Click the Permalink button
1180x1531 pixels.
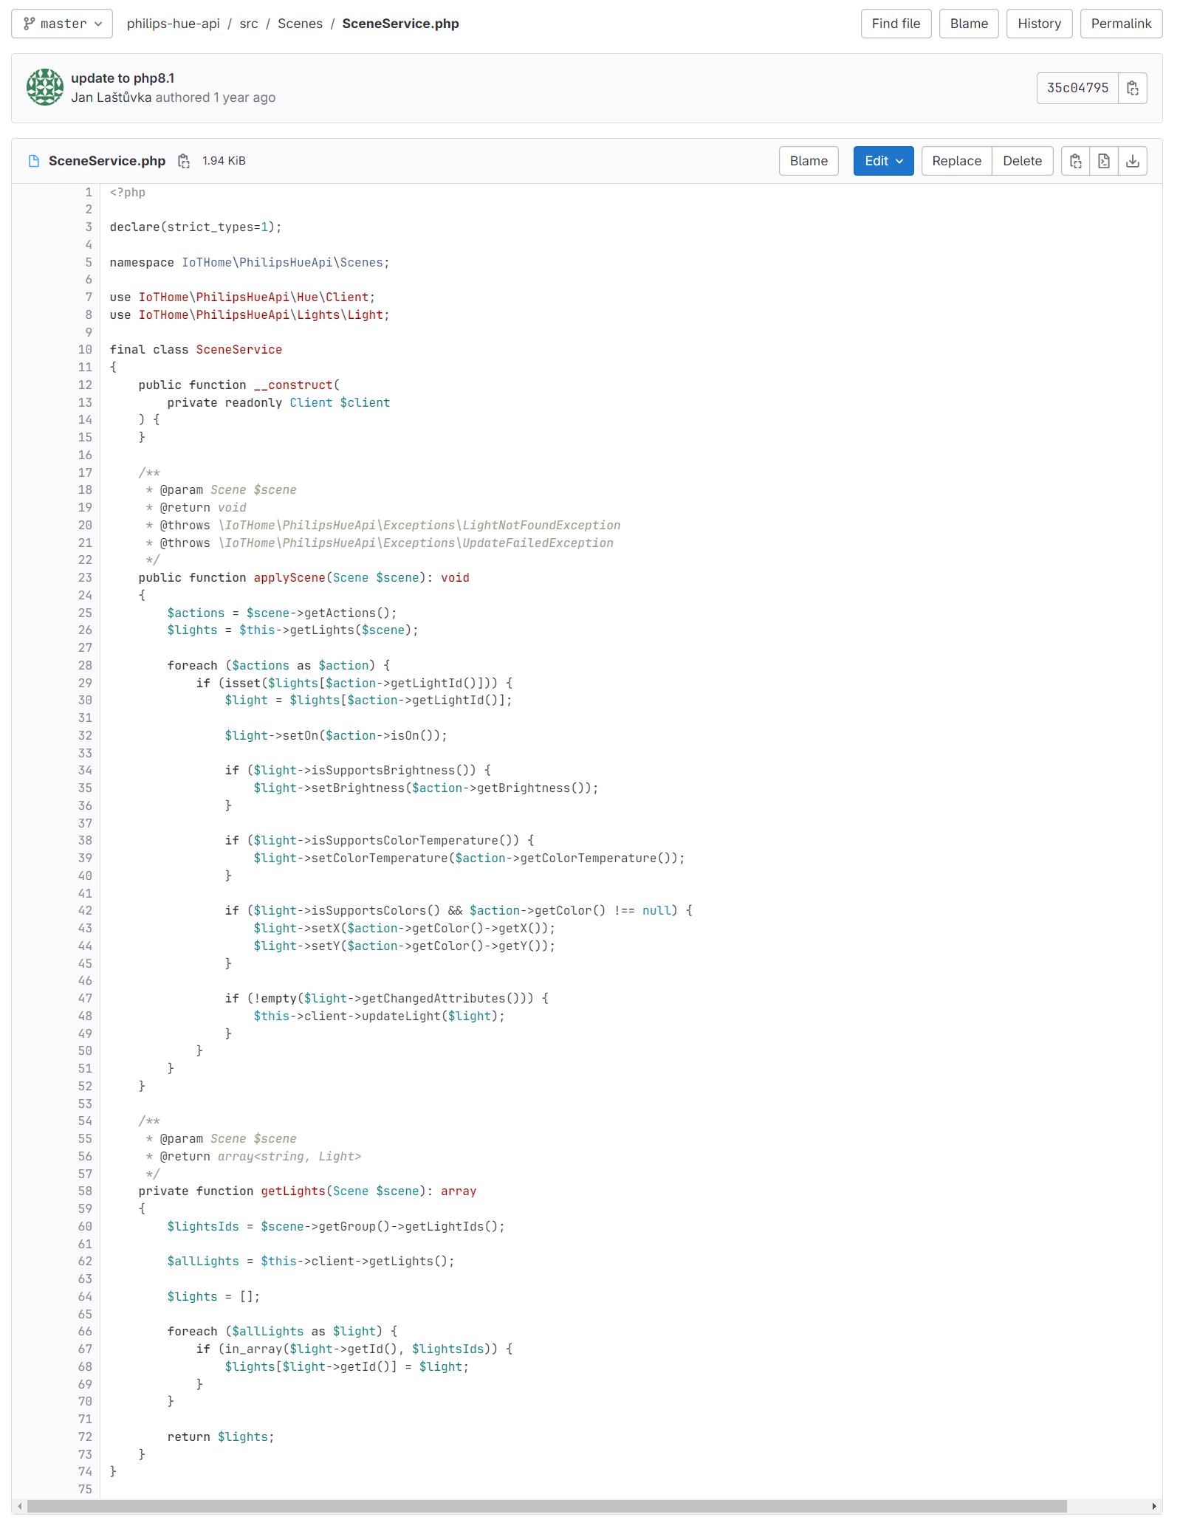click(x=1121, y=24)
